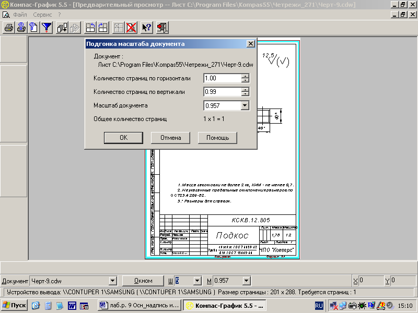This screenshot has width=418, height=313.
Task: Expand the М scale dropdown at bottom
Action: click(247, 281)
